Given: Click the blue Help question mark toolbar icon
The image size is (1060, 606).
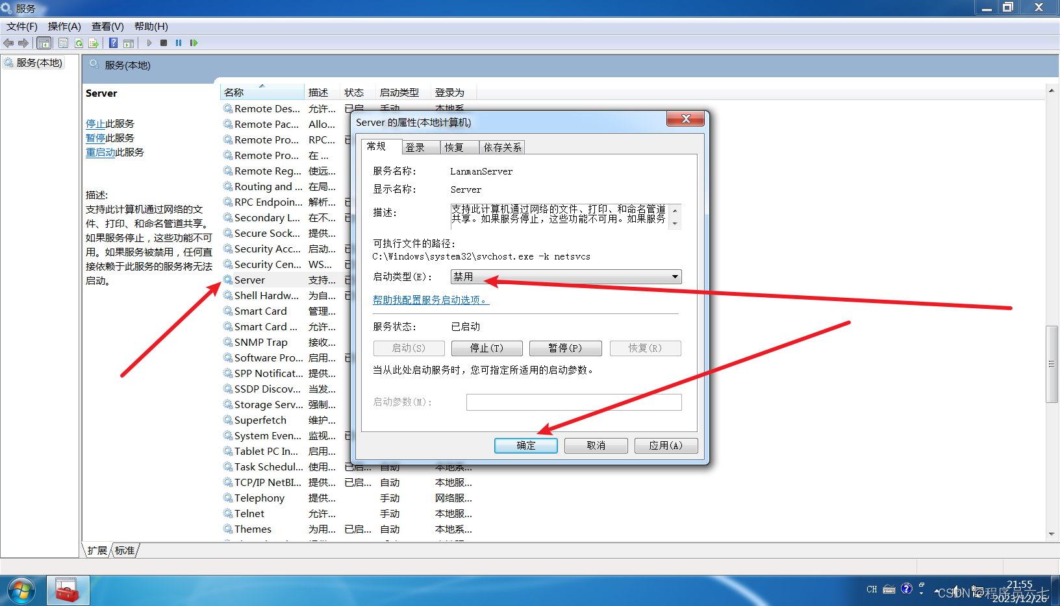Looking at the screenshot, I should tap(113, 43).
